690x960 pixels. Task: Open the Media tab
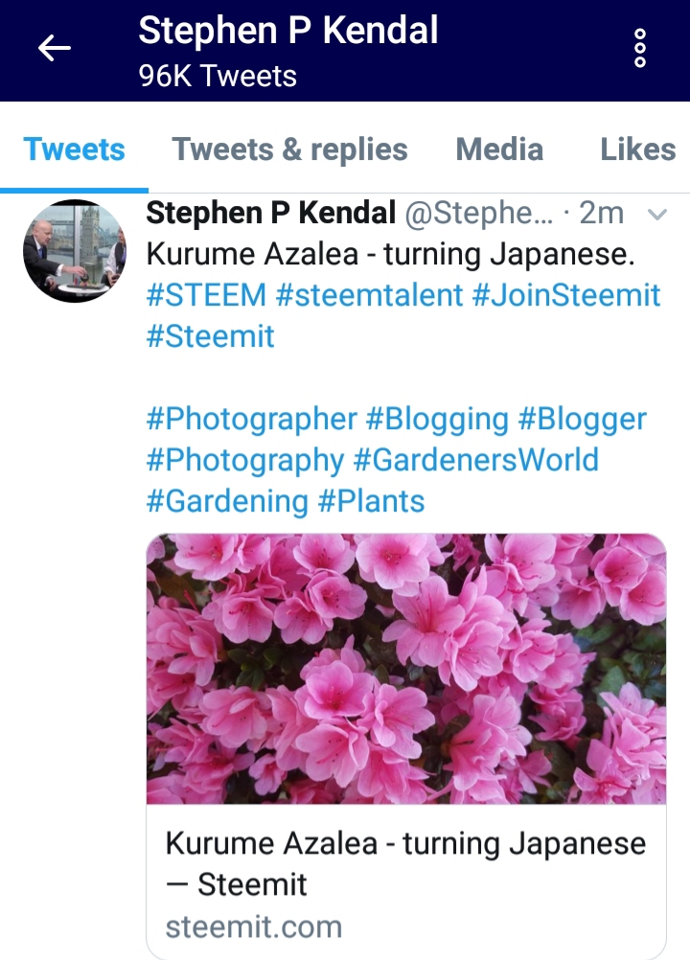499,149
